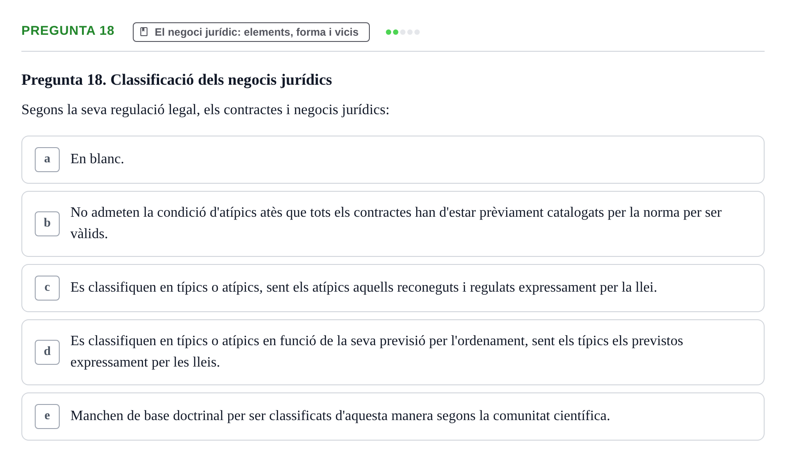Click the book icon in topic tag
This screenshot has height=462, width=786.
tap(144, 32)
